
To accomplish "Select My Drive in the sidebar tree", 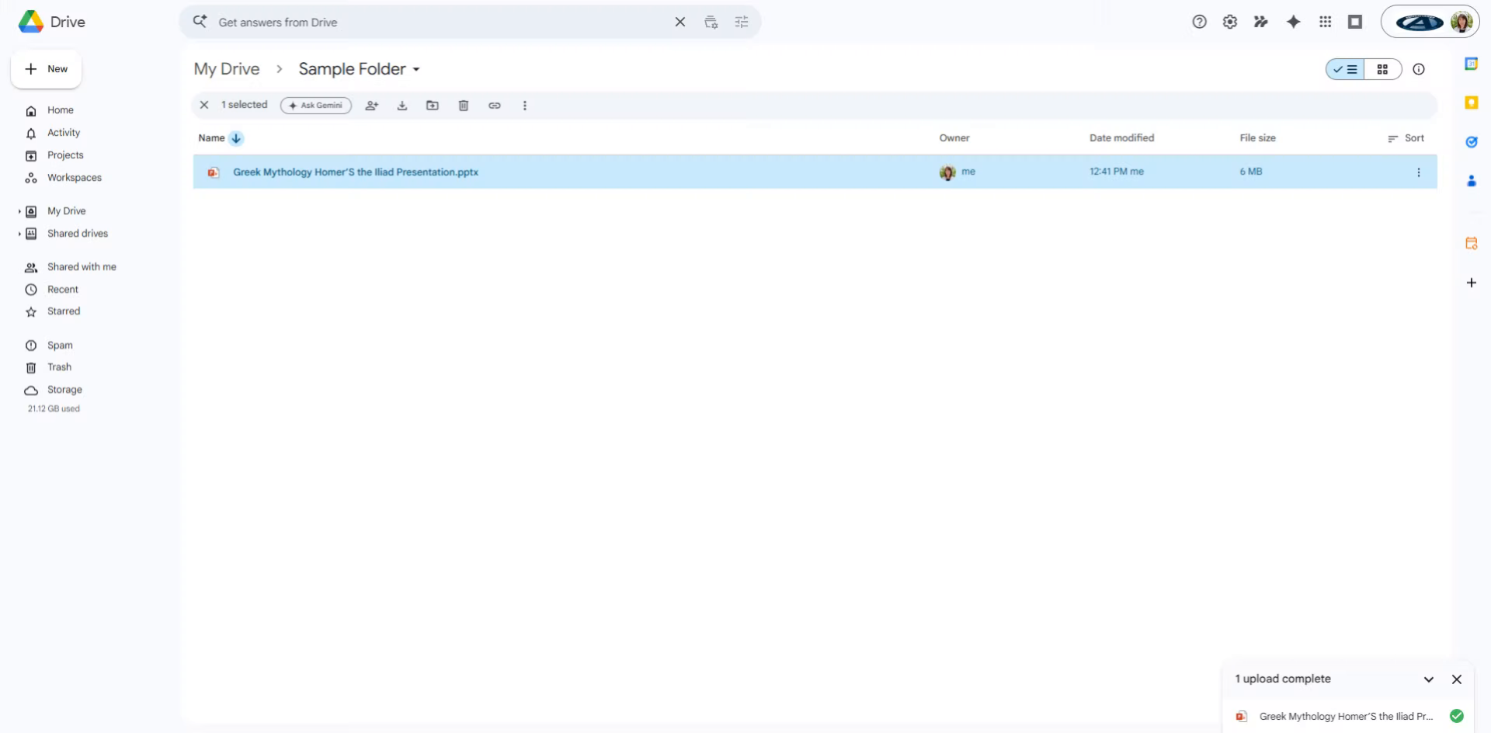I will pyautogui.click(x=67, y=211).
